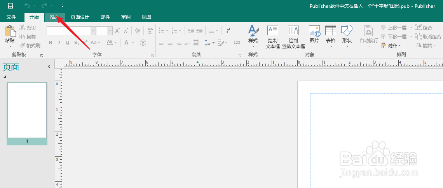Expand the 粘贴 dropdown arrow
Viewport: 443px width, 188px height.
tap(10, 46)
